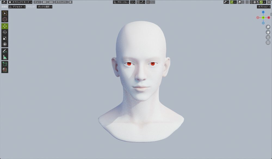Open the オプション dropdown

tap(264, 7)
